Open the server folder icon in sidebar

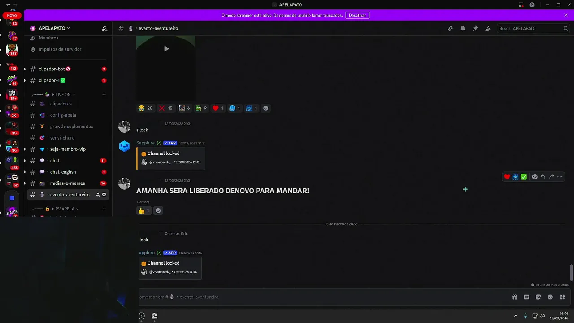[12, 197]
